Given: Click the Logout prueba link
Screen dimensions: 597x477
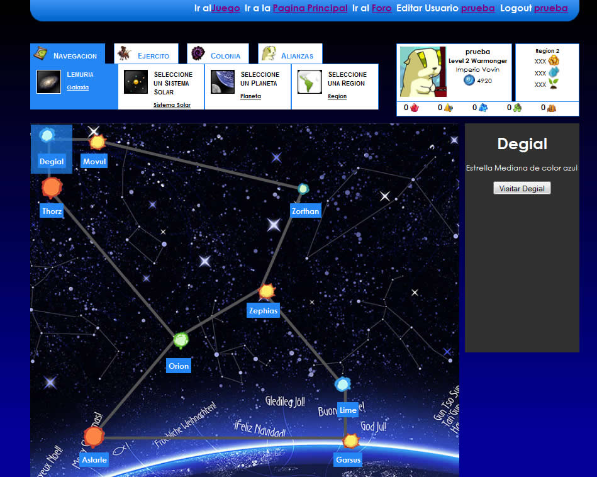Looking at the screenshot, I should pos(550,8).
